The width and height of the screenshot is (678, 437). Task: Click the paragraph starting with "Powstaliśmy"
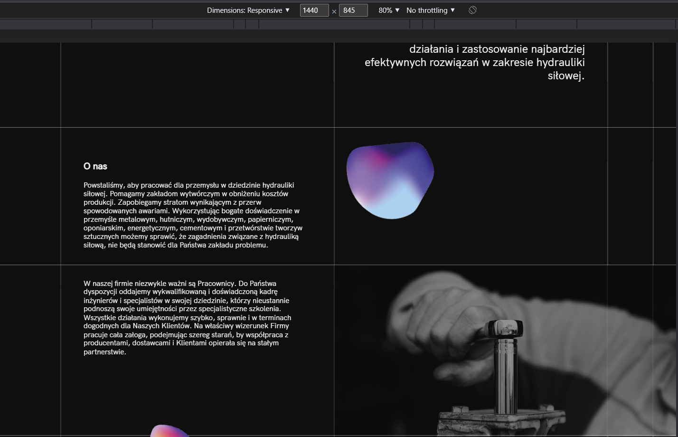tap(193, 215)
